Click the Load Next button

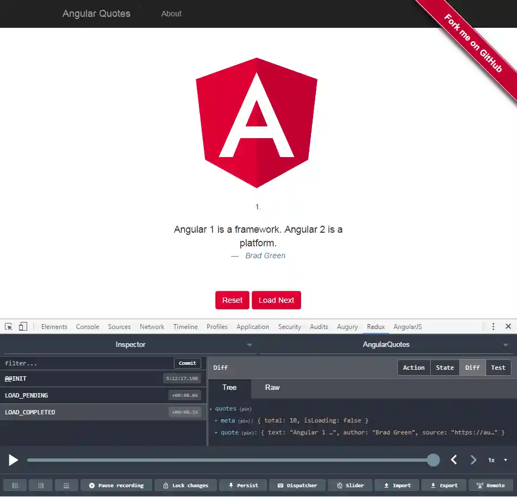point(276,300)
